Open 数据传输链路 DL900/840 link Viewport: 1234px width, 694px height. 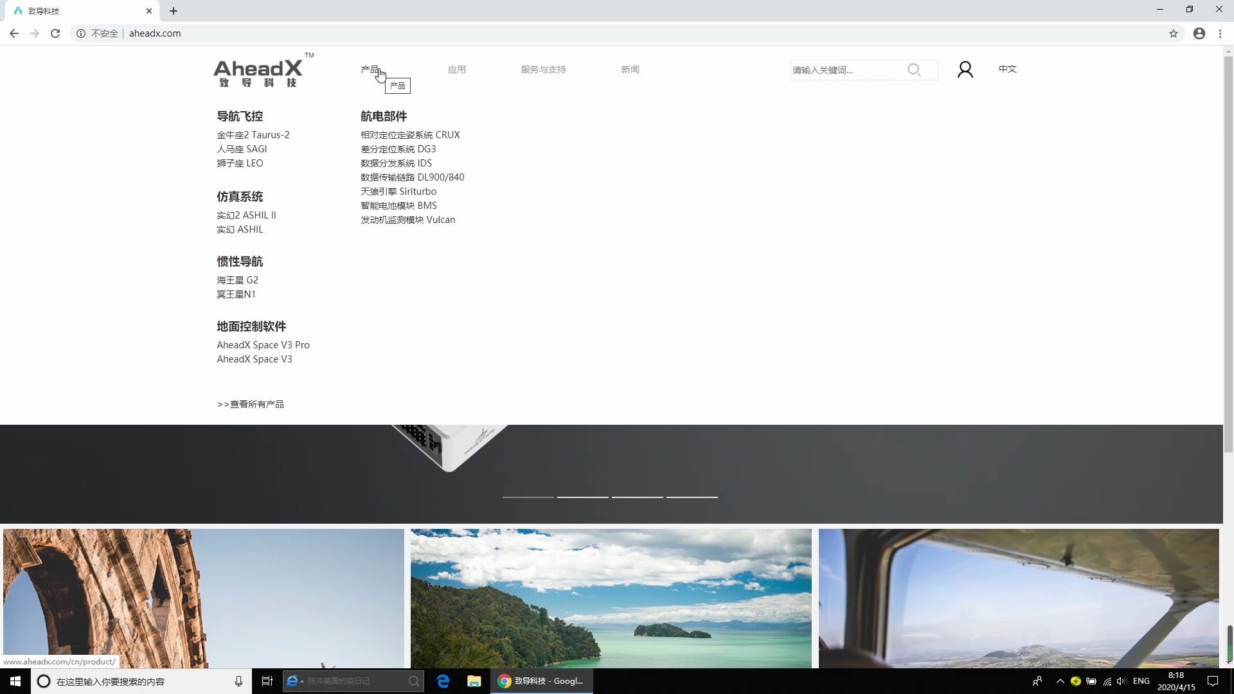tap(412, 177)
